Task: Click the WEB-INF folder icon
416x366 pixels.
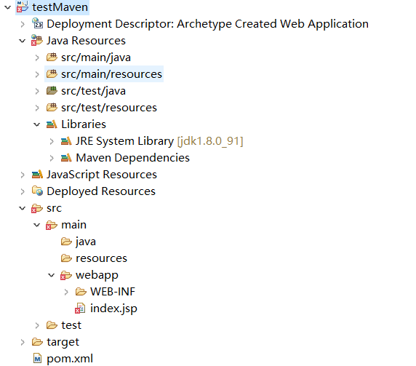Action: point(81,292)
